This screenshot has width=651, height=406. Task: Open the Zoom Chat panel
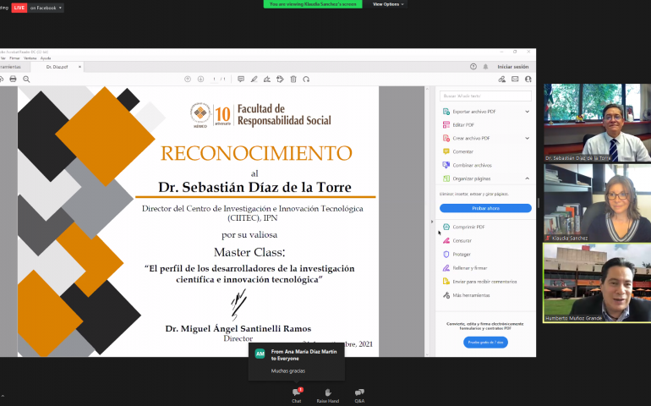point(297,396)
